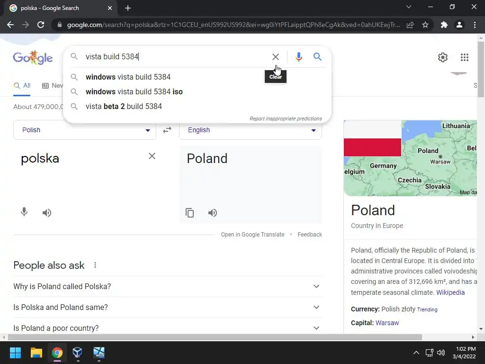The height and width of the screenshot is (364, 485).
Task: Open a new browser tab
Action: click(x=128, y=8)
